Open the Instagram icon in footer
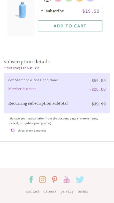 (x=42, y=180)
